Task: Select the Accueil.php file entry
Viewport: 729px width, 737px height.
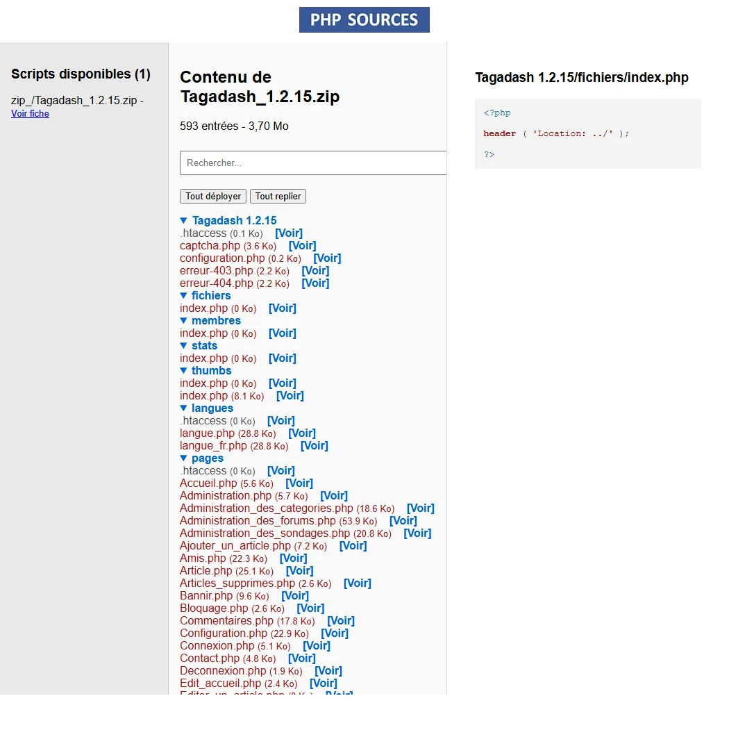Action: 208,483
